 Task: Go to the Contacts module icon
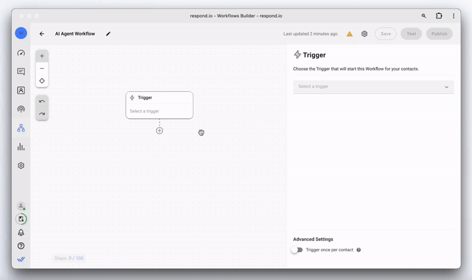[x=21, y=91]
